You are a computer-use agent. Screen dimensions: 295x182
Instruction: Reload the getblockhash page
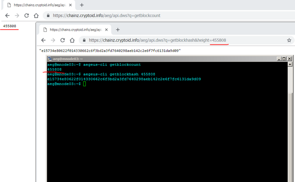tap(63, 40)
